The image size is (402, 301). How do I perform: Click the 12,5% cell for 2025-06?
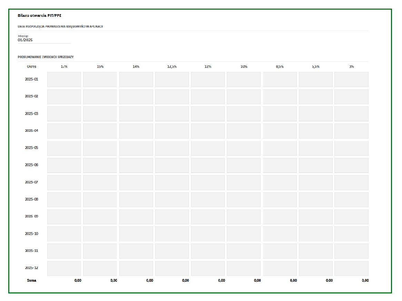click(x=172, y=165)
